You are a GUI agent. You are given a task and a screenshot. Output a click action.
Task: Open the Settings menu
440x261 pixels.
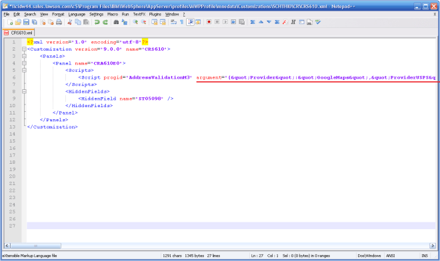(x=96, y=14)
